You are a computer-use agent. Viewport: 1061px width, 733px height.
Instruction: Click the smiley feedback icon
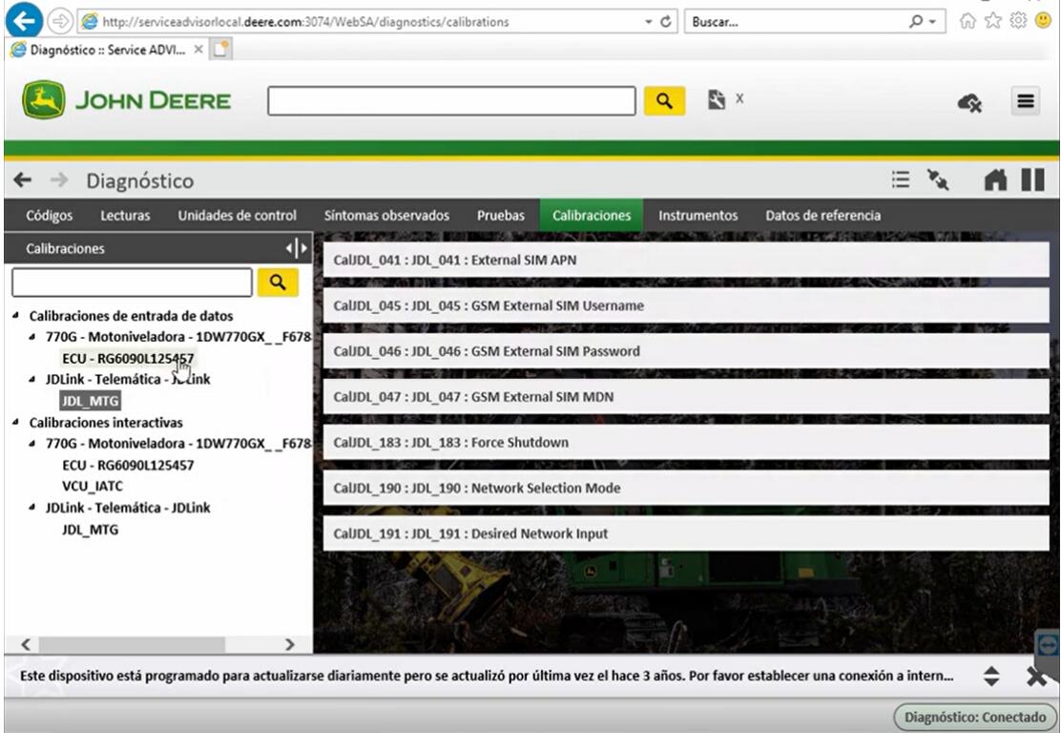click(x=1044, y=21)
